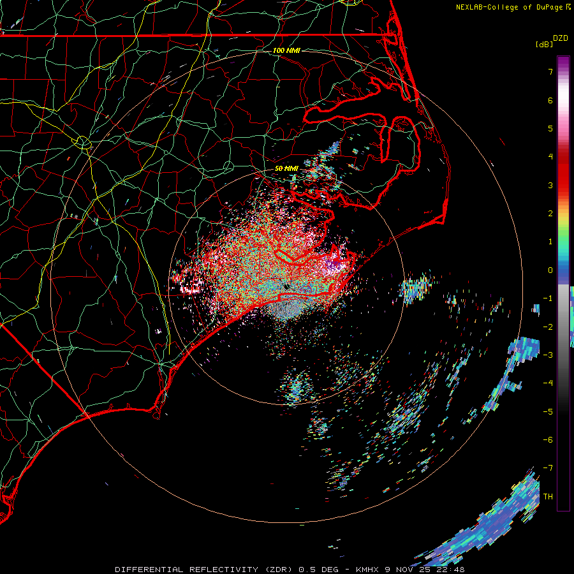This screenshot has height=574, width=574.
Task: Select the -5 dB scale label
Action: (548, 411)
